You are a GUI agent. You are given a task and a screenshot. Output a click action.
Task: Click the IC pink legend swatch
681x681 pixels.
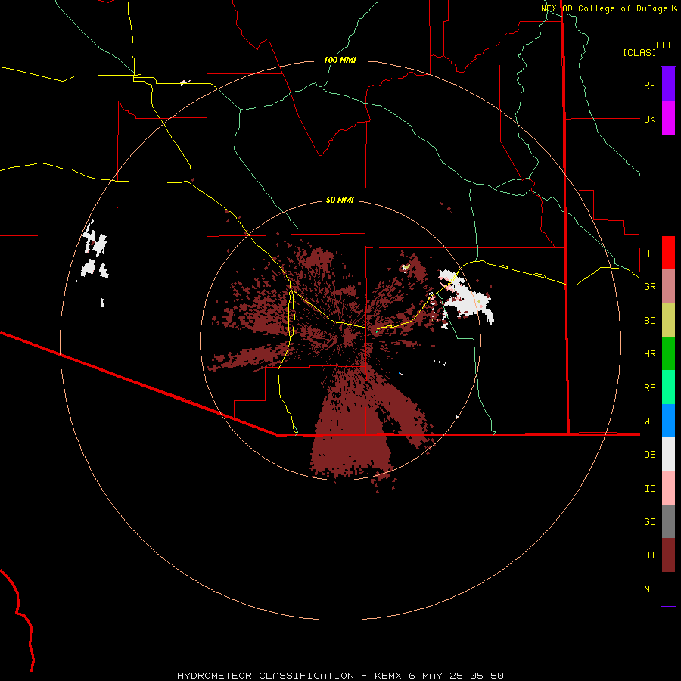tap(668, 488)
